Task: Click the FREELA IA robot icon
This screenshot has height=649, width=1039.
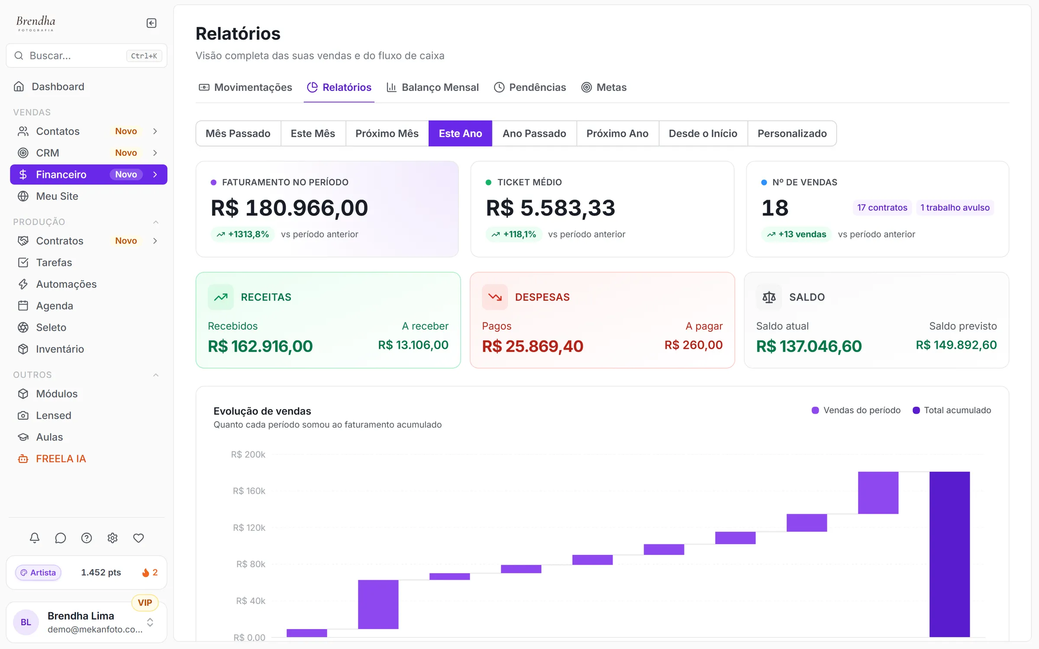Action: [x=23, y=459]
